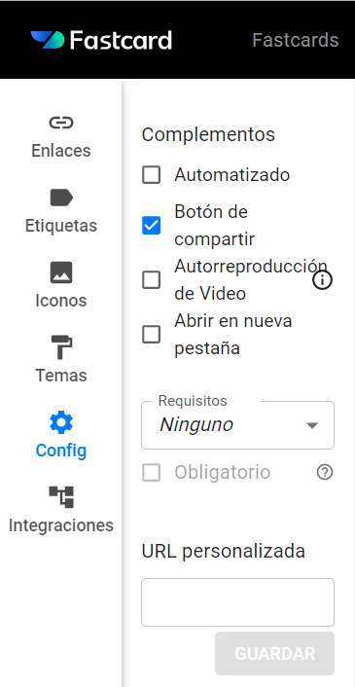Open the Fastcards header menu item
The width and height of the screenshot is (355, 687).
(x=296, y=40)
